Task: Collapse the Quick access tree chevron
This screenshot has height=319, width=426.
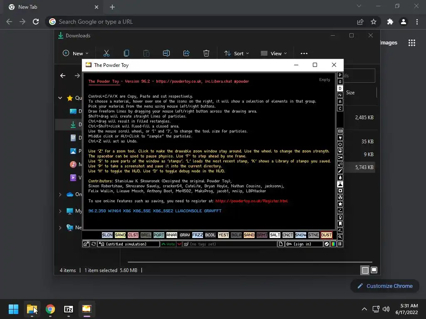Action: [60, 98]
